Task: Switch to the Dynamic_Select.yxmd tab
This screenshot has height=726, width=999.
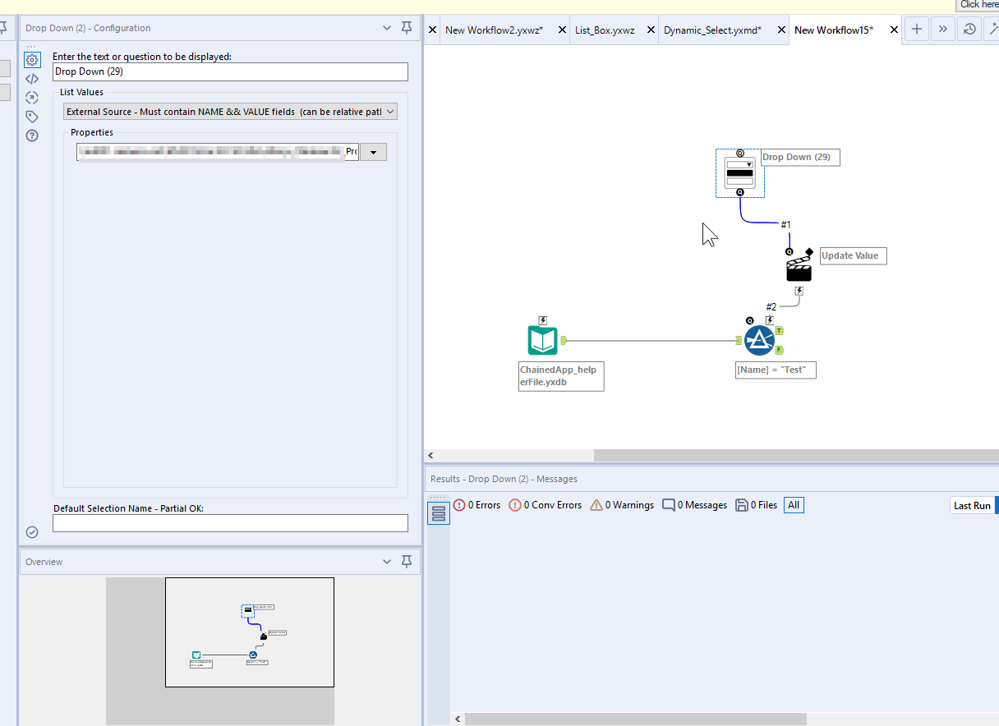Action: [x=711, y=30]
